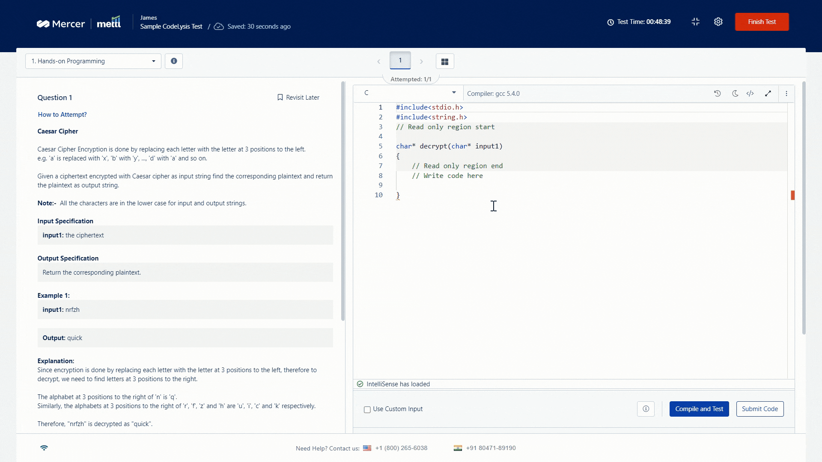Click 'Sample CodeLysis Test' title
Viewport: 822px width, 462px height.
pos(171,27)
